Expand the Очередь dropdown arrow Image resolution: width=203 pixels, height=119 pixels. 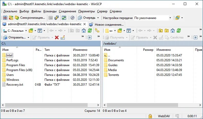[x=98, y=18]
